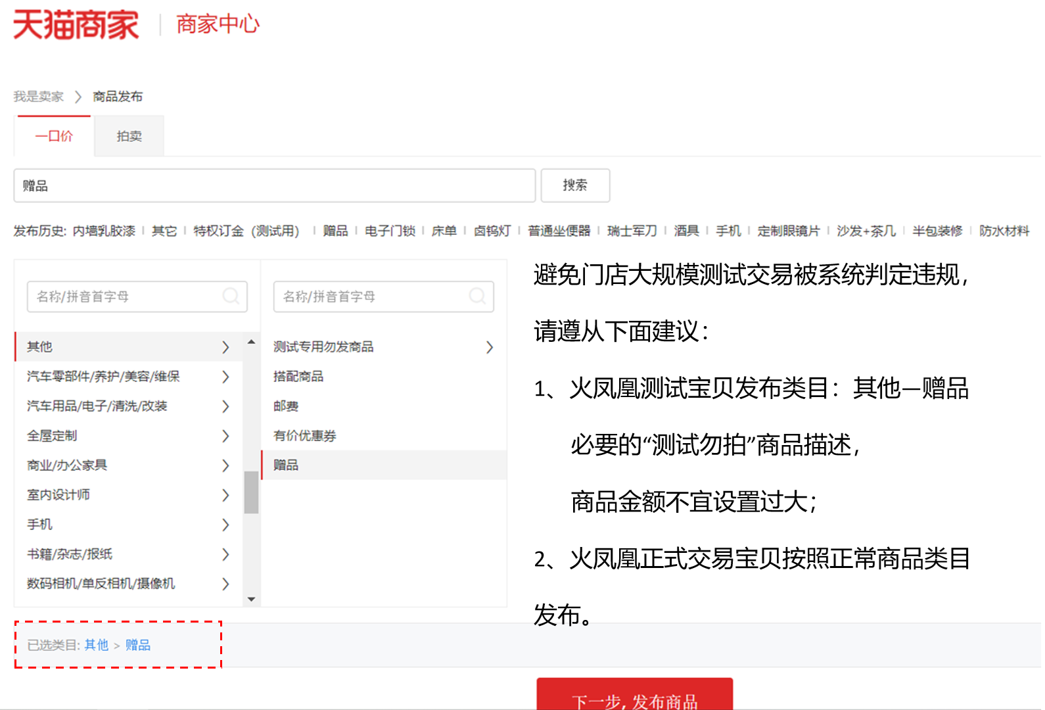Select 酒具 from publish history
Viewport: 1045px width, 710px height.
(686, 231)
